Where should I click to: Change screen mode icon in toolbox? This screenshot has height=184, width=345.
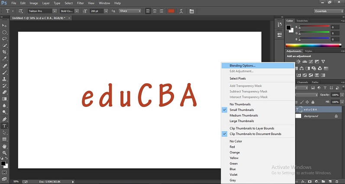[4, 179]
